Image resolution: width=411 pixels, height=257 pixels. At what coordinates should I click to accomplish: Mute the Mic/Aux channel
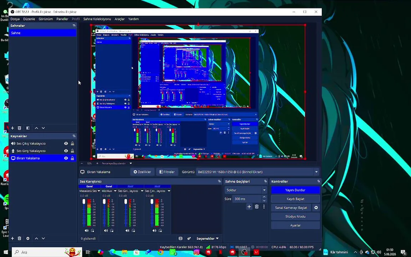pyautogui.click(x=106, y=231)
